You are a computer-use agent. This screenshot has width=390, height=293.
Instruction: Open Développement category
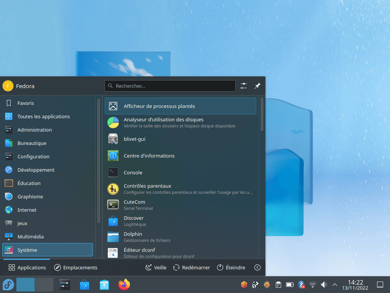point(48,170)
